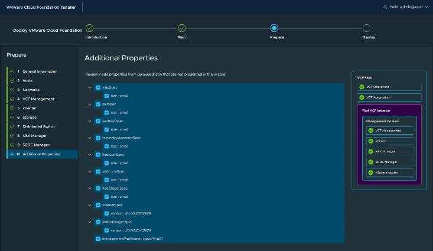Screen dimensions: 433x251
Task: Click the review/edit properties description text
Action: pyautogui.click(x=156, y=74)
